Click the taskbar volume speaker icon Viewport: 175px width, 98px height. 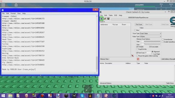[x=163, y=96]
